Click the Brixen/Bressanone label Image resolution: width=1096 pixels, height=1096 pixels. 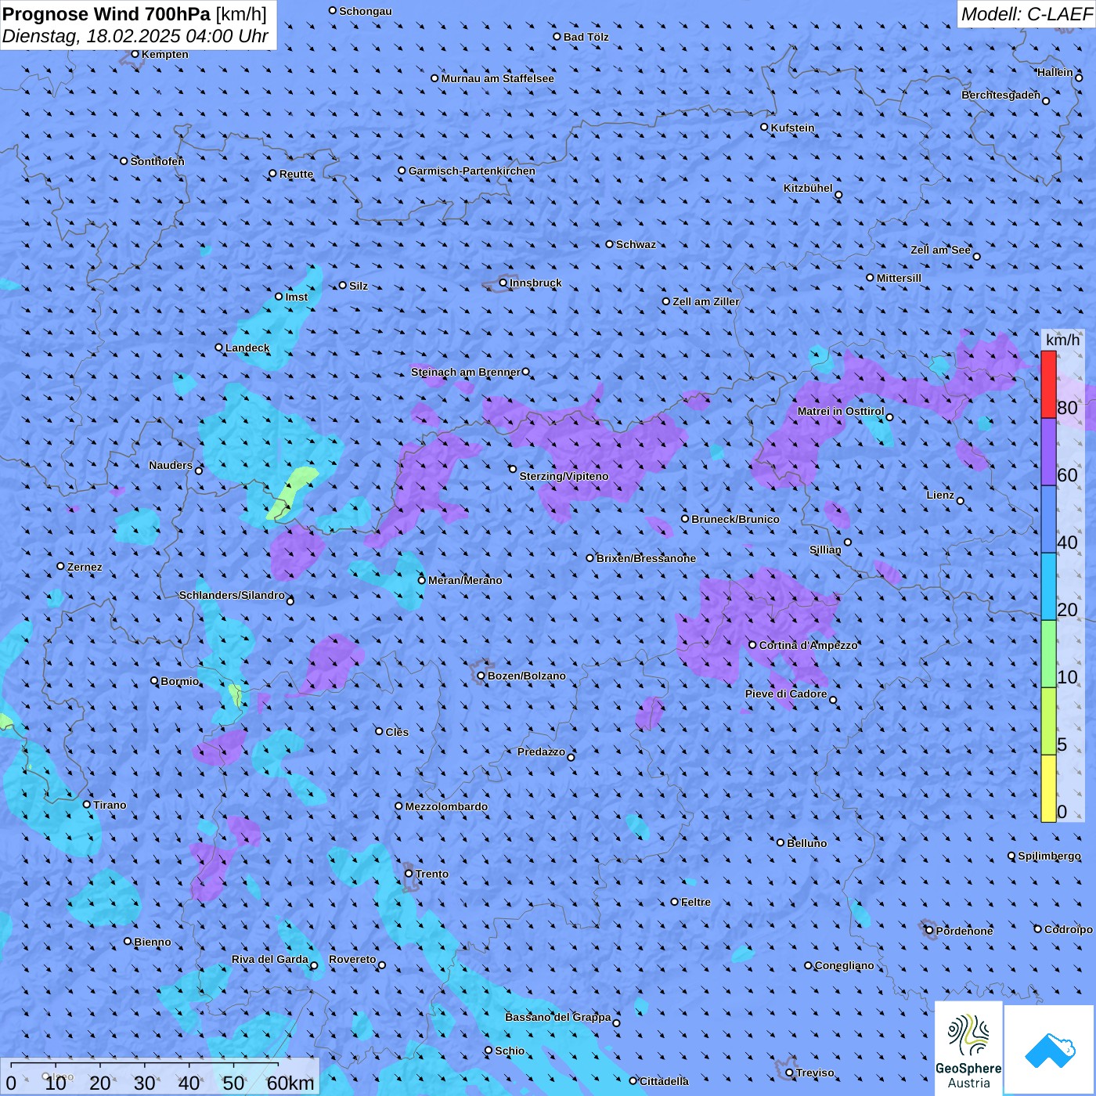tap(646, 558)
